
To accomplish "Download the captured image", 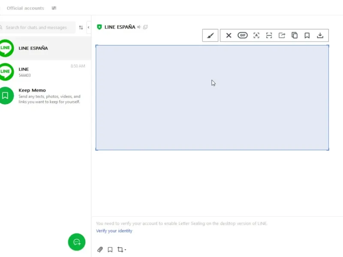I will (320, 36).
